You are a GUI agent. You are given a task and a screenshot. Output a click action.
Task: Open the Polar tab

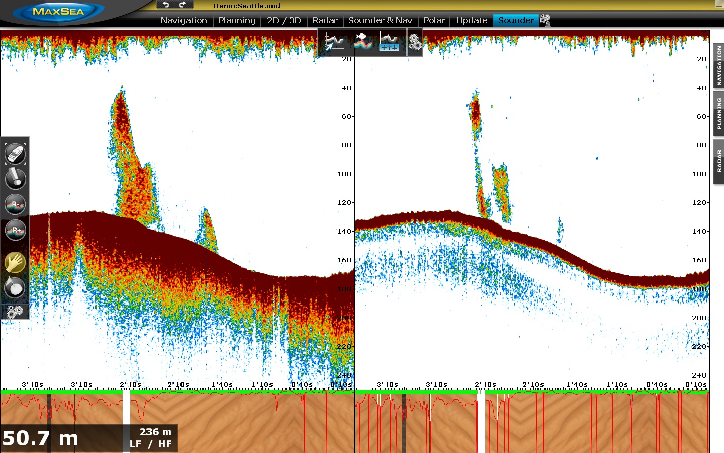[434, 20]
